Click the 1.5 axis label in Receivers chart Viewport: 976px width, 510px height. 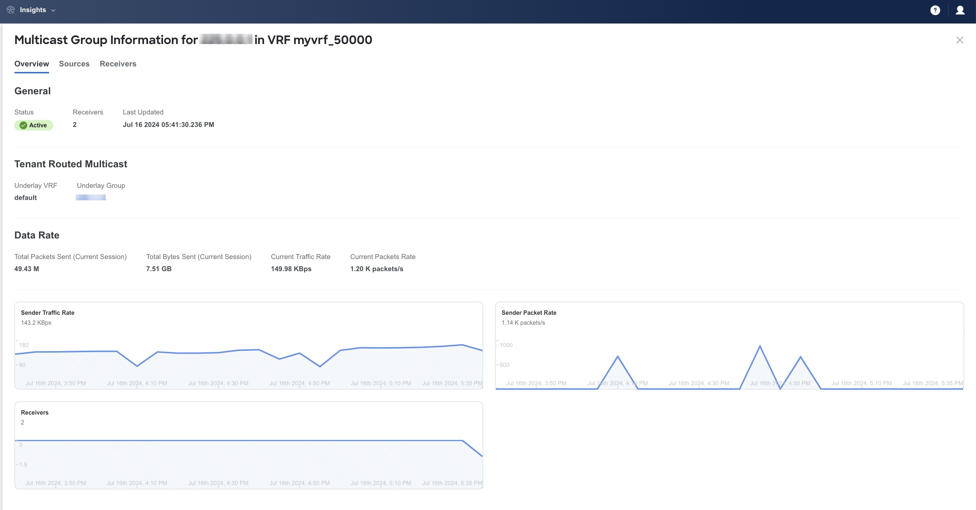pos(23,465)
